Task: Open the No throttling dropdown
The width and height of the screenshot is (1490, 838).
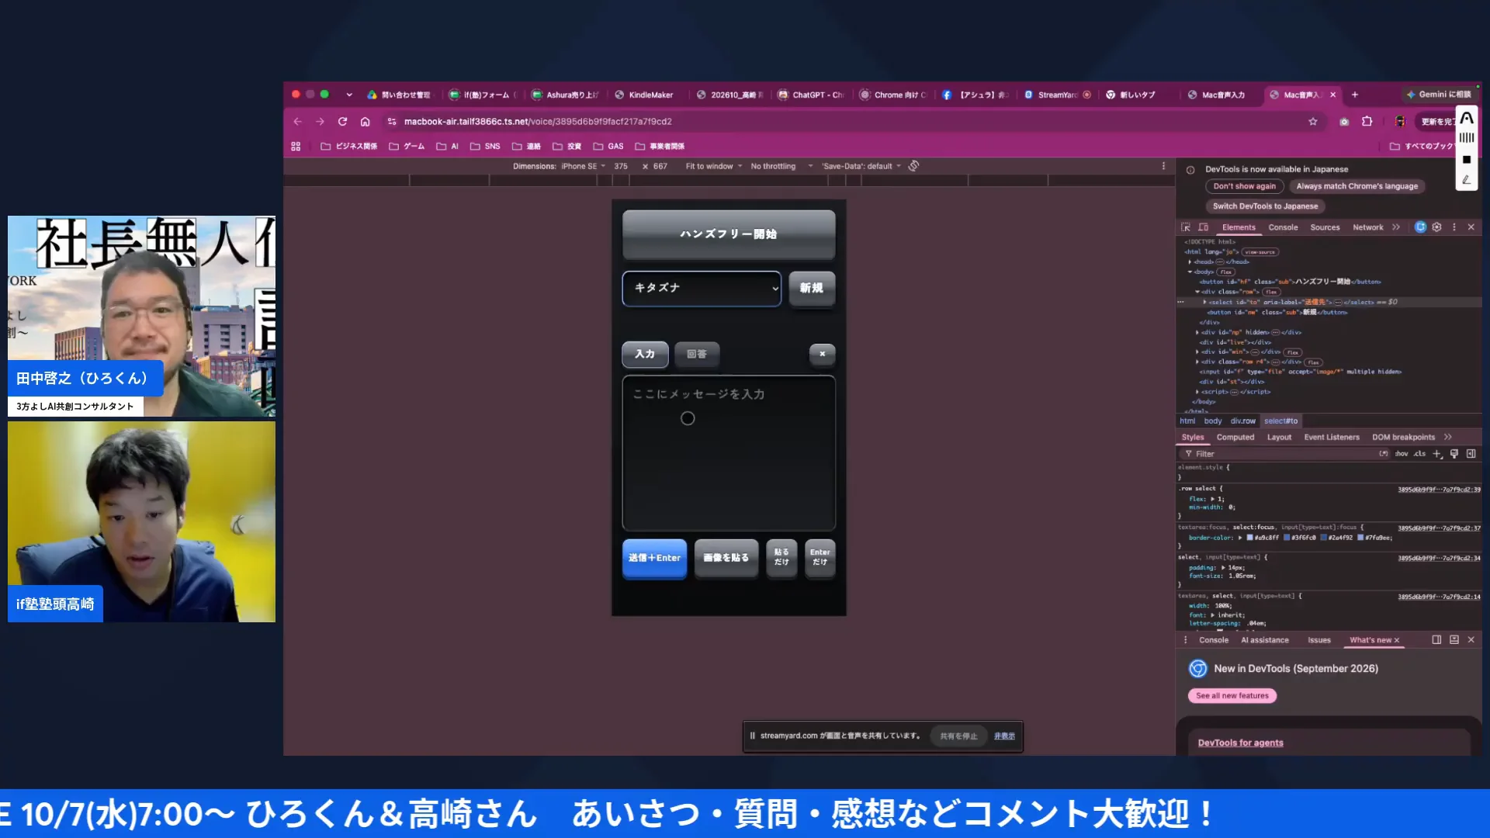Action: point(781,166)
